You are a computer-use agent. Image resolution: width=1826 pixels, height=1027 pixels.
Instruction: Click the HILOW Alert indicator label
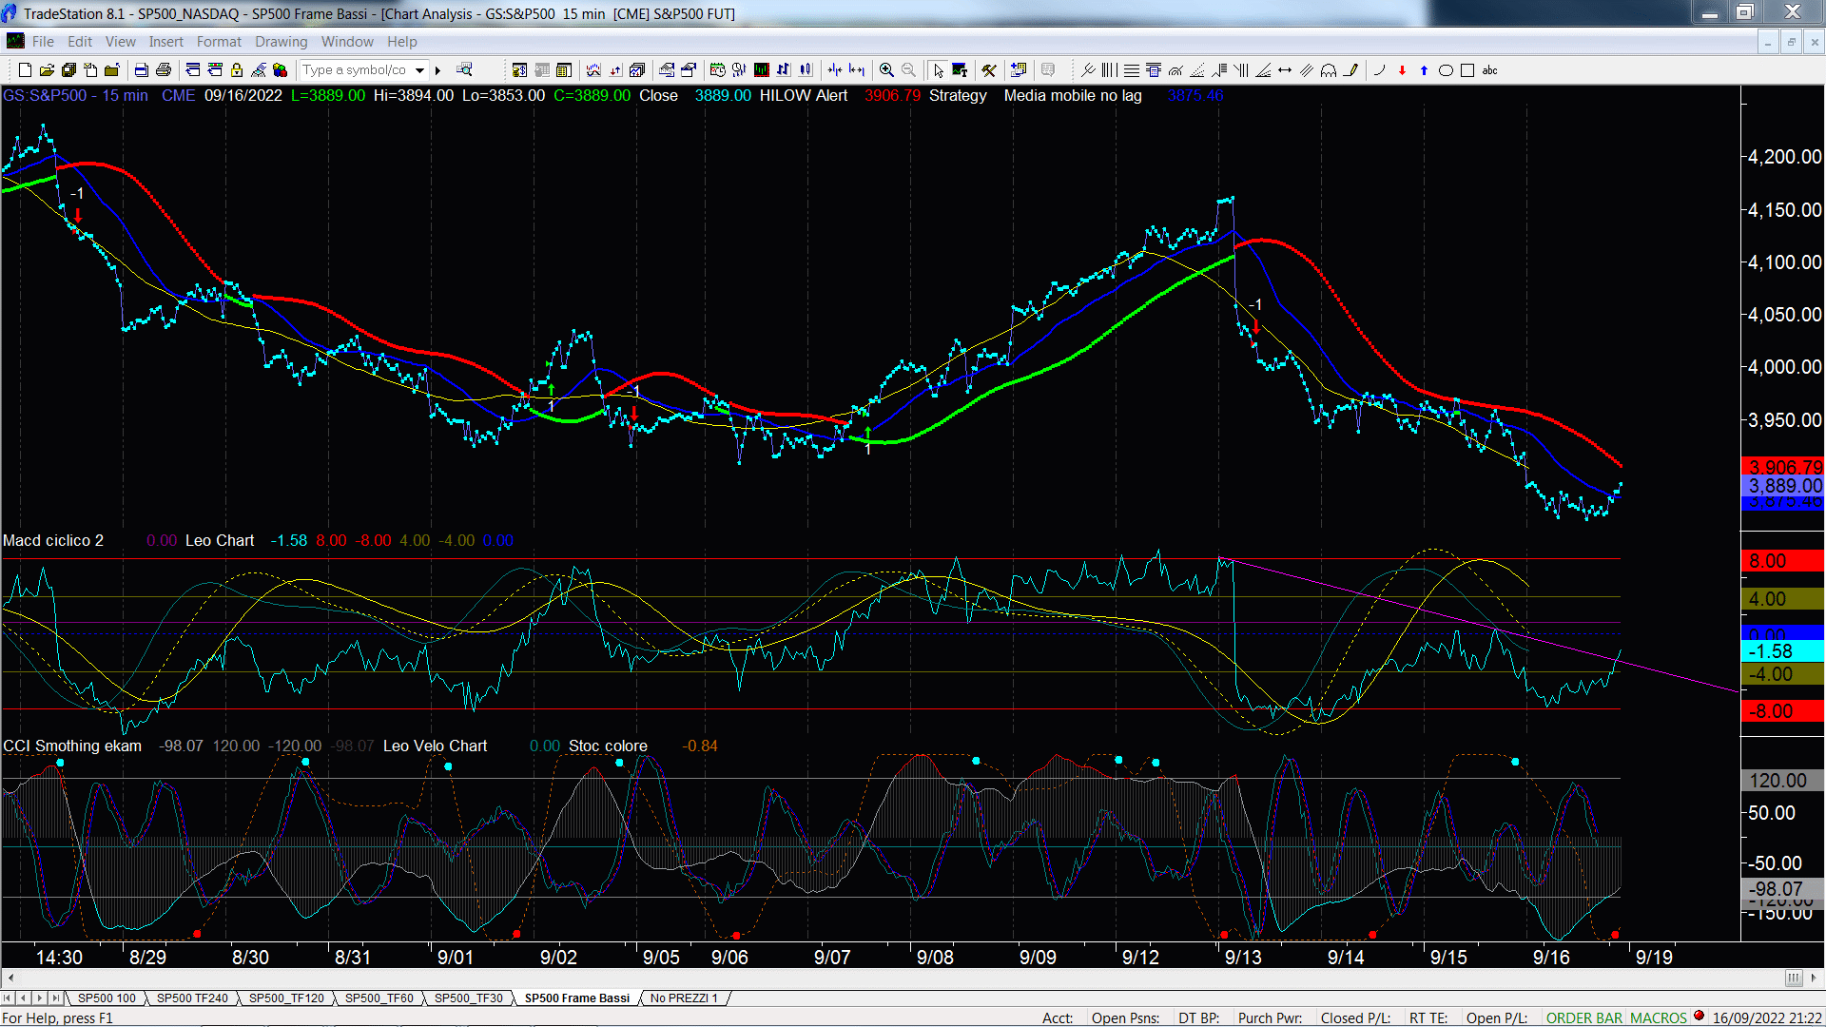pos(803,96)
